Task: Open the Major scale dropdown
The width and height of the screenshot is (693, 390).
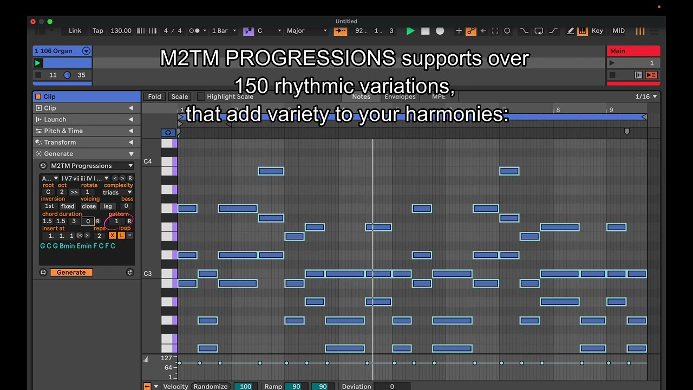Action: pos(306,31)
